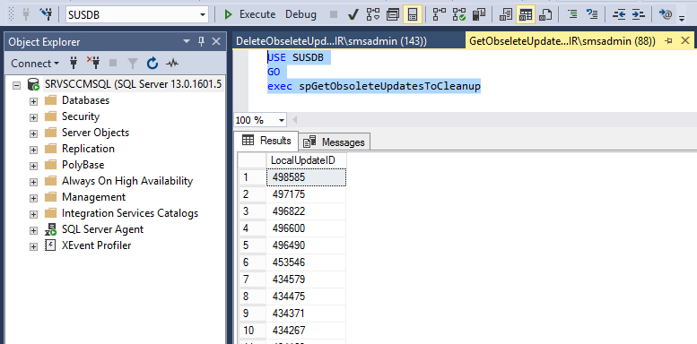This screenshot has height=344, width=697.
Task: Close the Object Explorer panel
Action: pyautogui.click(x=216, y=42)
